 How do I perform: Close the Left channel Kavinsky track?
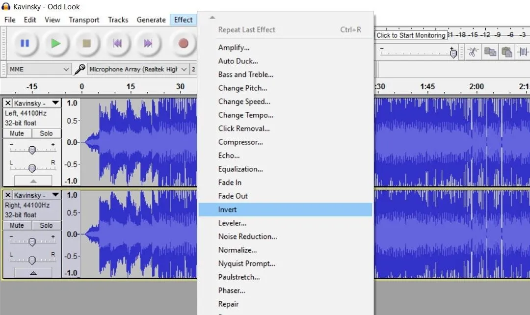click(x=8, y=103)
